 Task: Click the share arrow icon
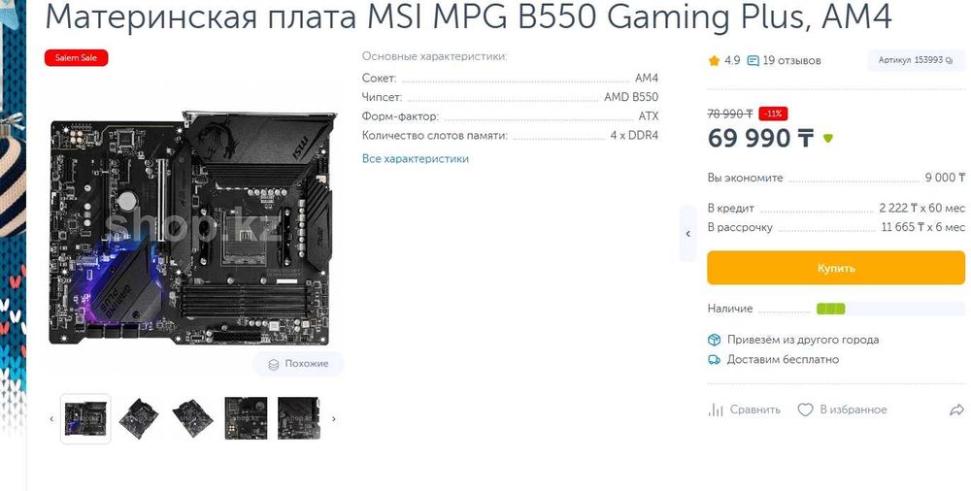(x=956, y=409)
